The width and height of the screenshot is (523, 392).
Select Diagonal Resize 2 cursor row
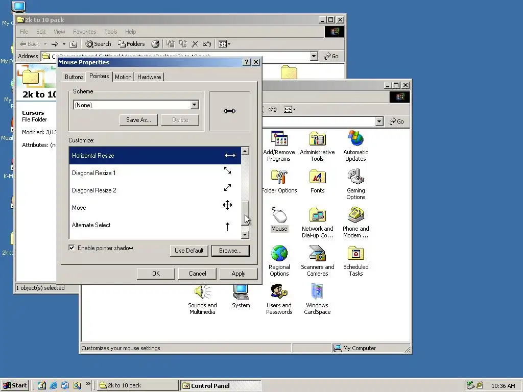[x=155, y=190]
